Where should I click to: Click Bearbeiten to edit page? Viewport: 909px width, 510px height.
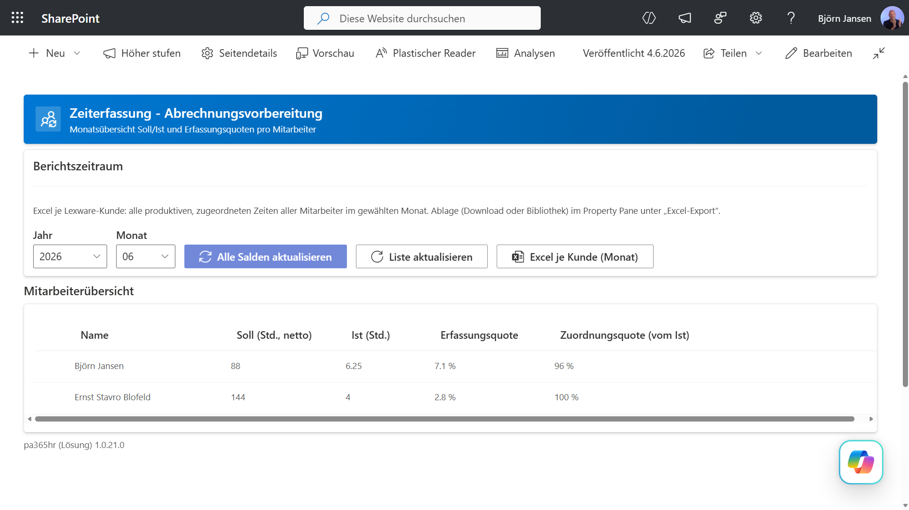(x=818, y=53)
